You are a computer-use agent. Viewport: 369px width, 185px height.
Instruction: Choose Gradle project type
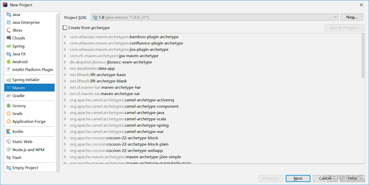point(29,96)
